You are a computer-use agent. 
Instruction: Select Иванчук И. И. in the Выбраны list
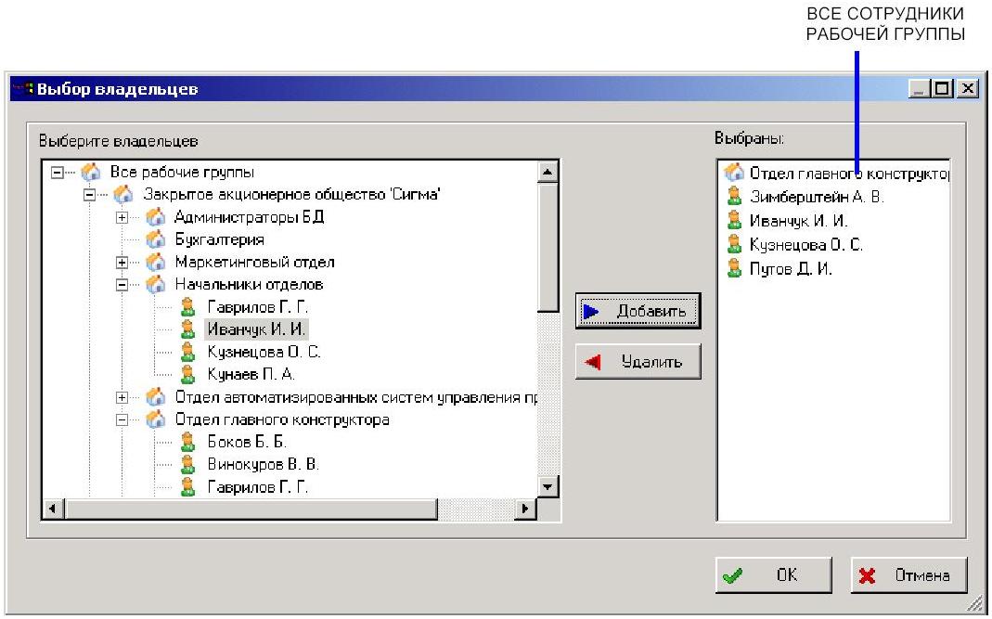pos(798,221)
